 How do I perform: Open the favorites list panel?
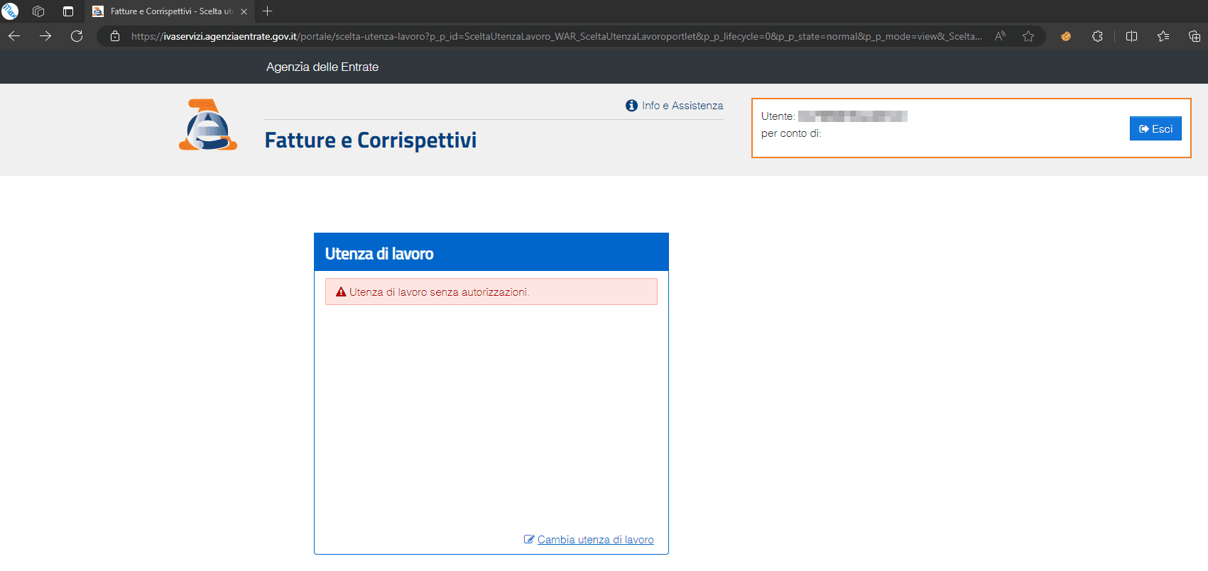point(1163,36)
